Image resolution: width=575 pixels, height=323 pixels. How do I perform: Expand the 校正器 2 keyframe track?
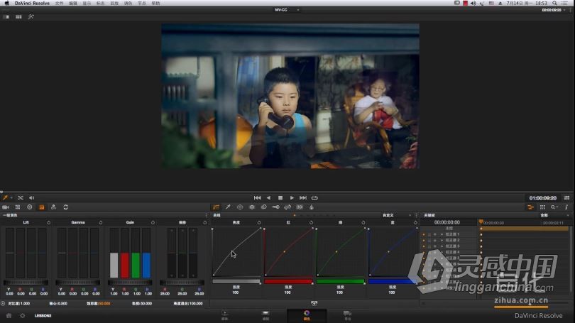(x=442, y=240)
